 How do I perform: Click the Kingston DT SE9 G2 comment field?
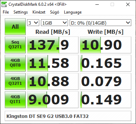(68, 116)
